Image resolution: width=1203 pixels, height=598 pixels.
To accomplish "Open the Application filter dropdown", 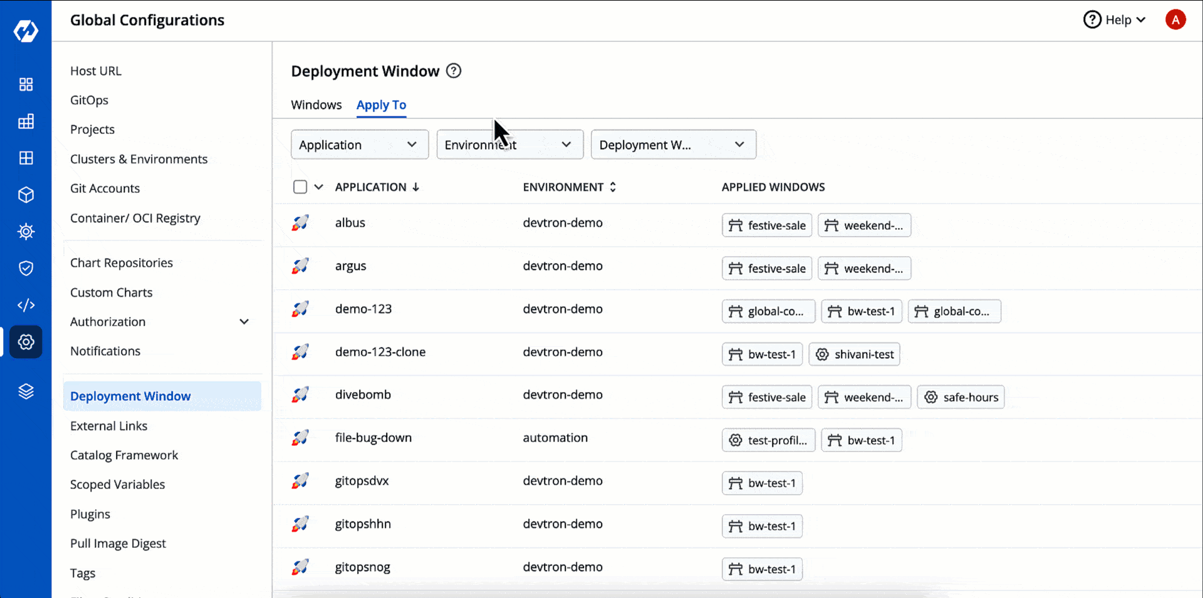I will click(359, 144).
